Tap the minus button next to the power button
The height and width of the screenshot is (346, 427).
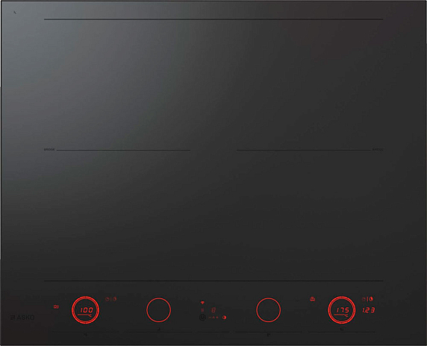coord(211,318)
